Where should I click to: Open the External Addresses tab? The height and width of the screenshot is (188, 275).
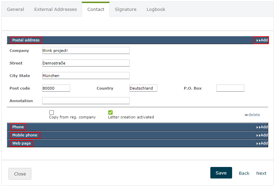click(55, 9)
